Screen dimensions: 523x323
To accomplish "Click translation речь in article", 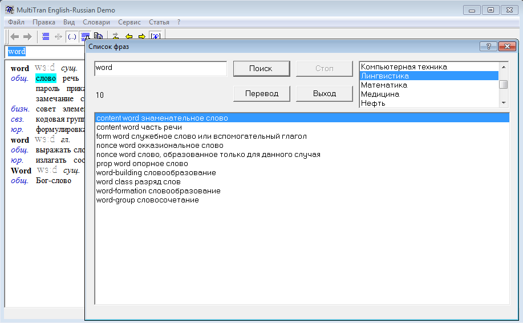I will tap(71, 78).
